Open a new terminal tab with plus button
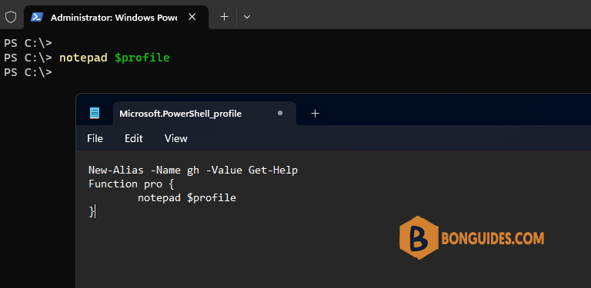Image resolution: width=591 pixels, height=288 pixels. click(224, 17)
